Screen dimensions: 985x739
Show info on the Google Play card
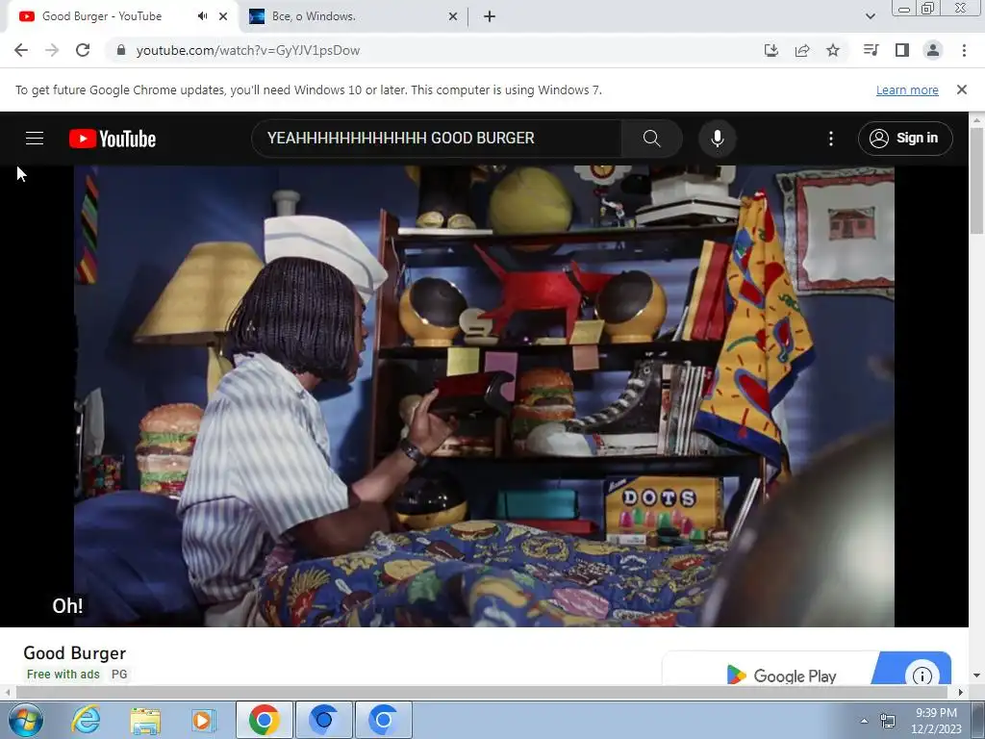(922, 675)
